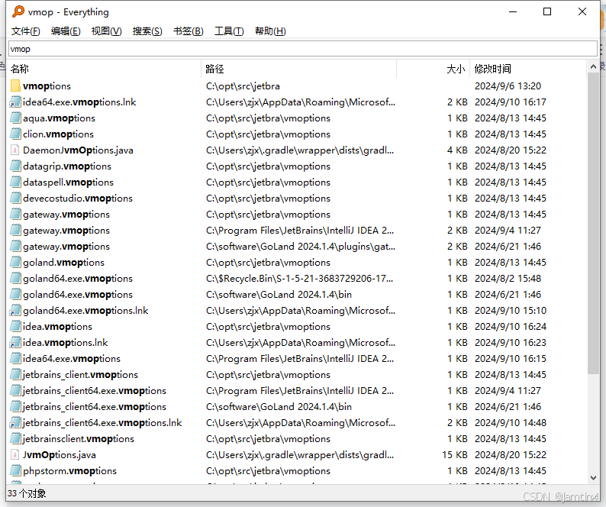Select file name goland.vmoptions
606x507 pixels.
(63, 263)
